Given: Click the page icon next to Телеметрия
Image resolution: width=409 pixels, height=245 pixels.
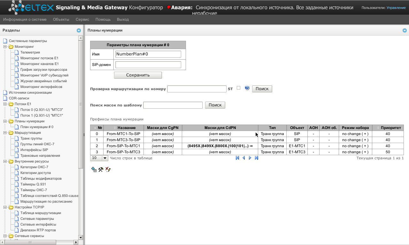Looking at the screenshot, I should (x=17, y=52).
